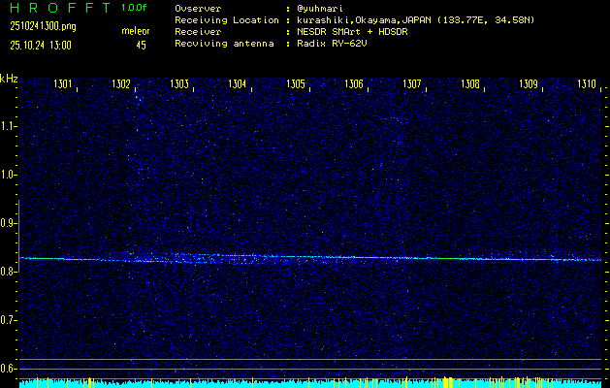Click the kHz axis unit label
610x388 pixels.
tap(9, 78)
